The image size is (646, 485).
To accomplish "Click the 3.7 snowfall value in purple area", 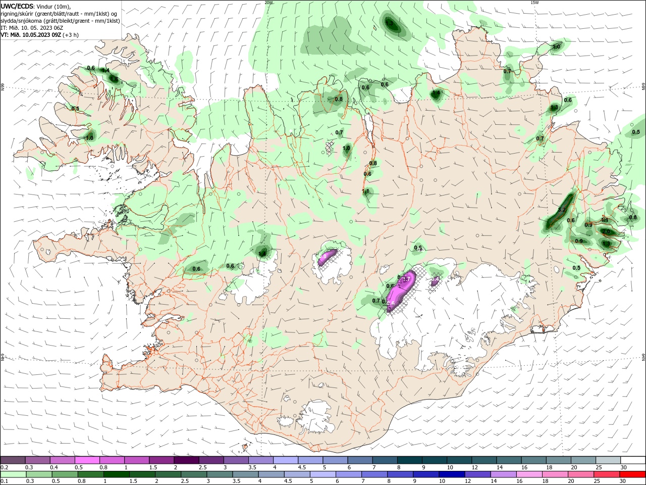I will coord(405,279).
